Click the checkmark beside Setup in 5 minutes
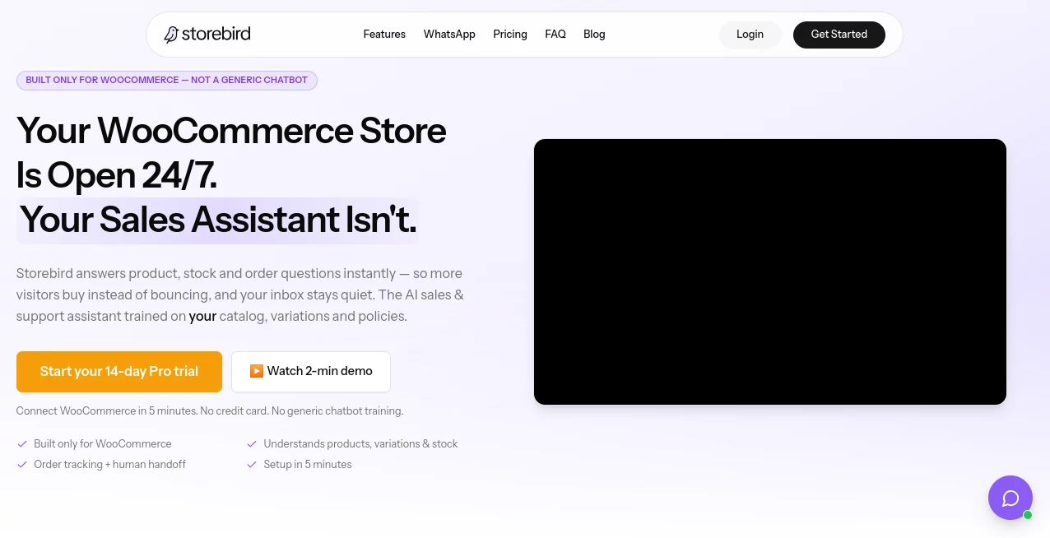The width and height of the screenshot is (1050, 538). [252, 464]
